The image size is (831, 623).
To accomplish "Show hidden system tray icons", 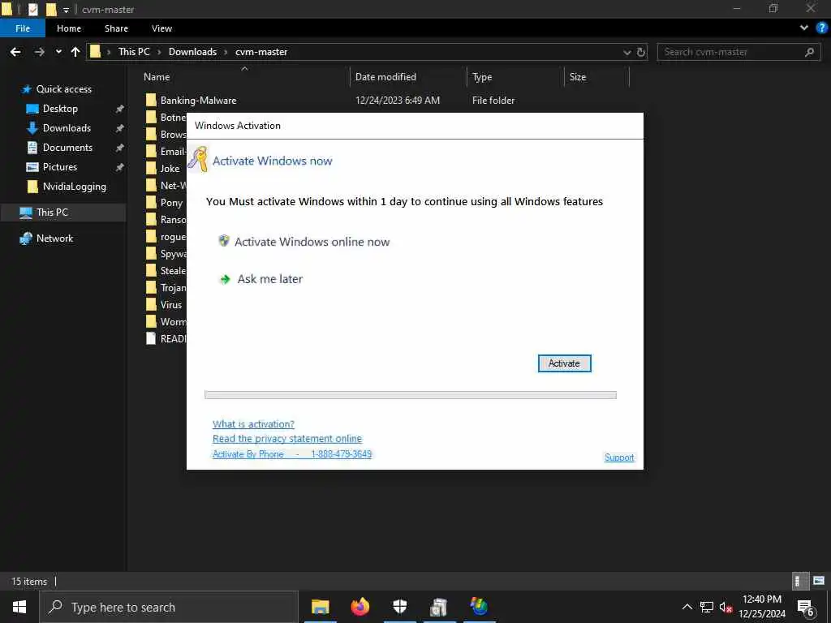I will [x=687, y=607].
